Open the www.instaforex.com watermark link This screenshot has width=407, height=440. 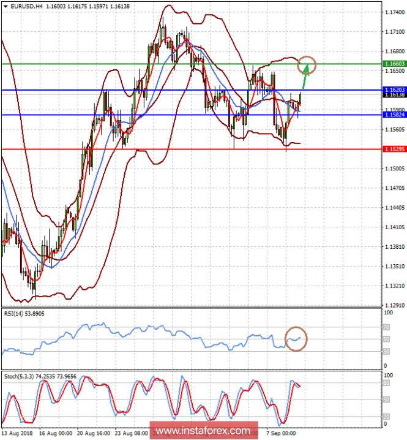(x=203, y=430)
